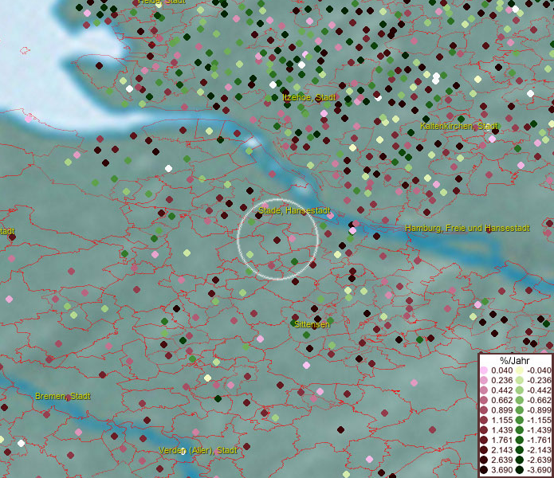
Task: Click the 'Itzehoe, Stadt' map label
Action: click(x=308, y=97)
